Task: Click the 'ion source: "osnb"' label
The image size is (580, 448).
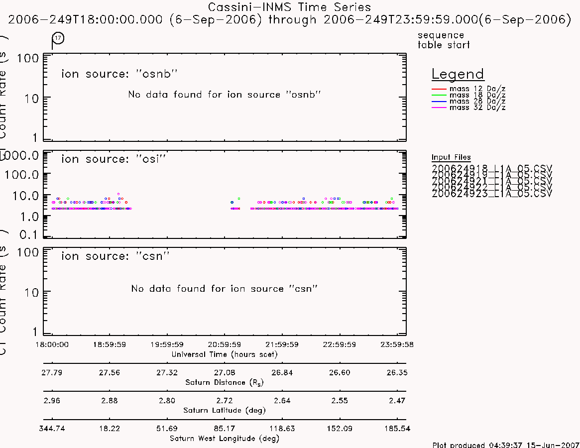Action: pyautogui.click(x=119, y=74)
